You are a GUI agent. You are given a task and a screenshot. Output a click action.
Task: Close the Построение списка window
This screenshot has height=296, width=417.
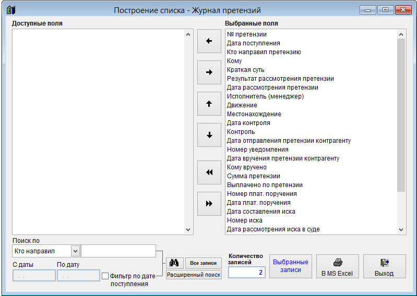403,10
